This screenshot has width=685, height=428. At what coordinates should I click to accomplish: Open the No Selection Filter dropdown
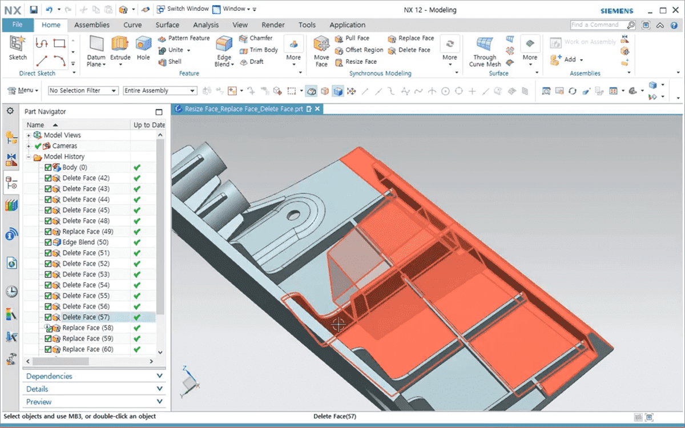pos(83,91)
